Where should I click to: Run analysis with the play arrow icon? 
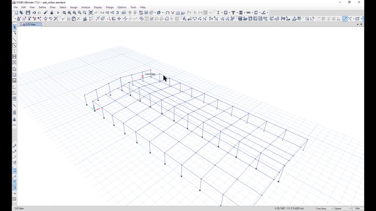(x=58, y=13)
